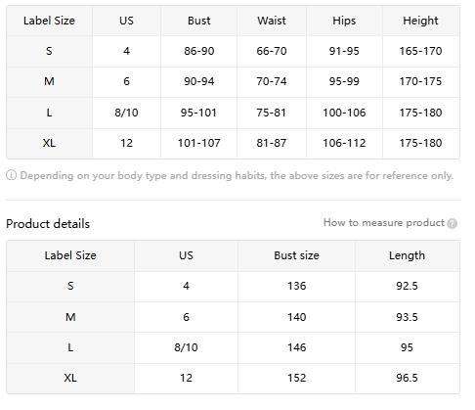
Task: Select size XL row in the body measurements table
Action: 233,143
